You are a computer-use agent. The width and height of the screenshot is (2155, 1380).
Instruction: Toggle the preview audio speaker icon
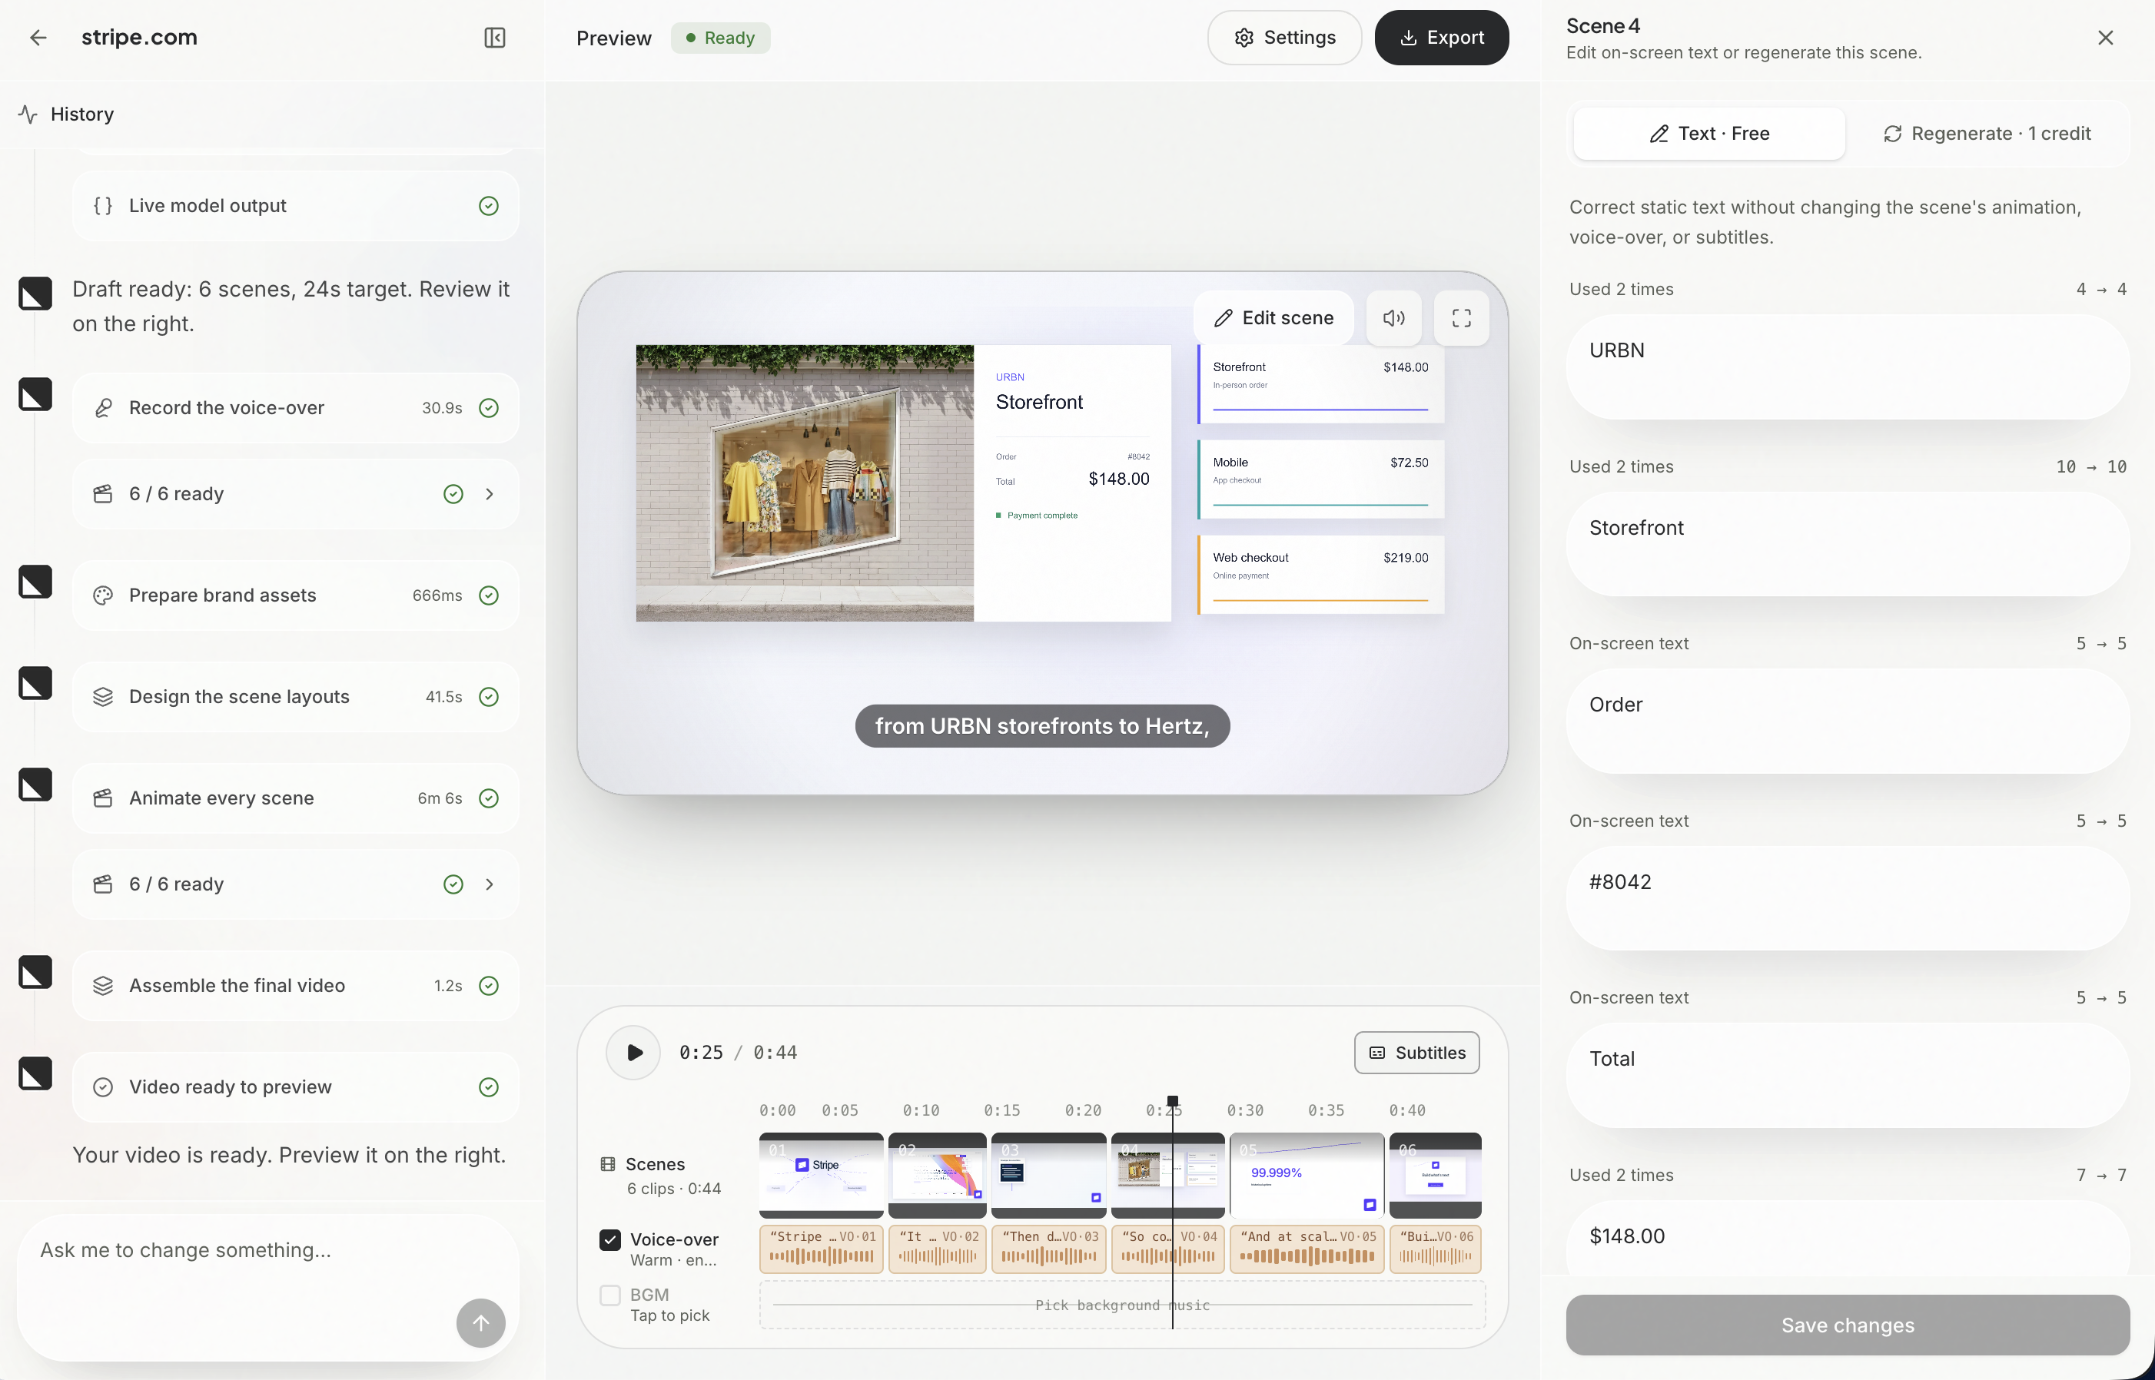[x=1393, y=318]
